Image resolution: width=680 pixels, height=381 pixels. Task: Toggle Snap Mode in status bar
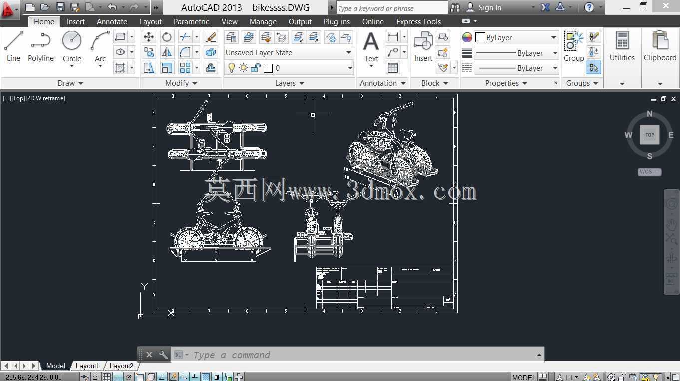pos(96,377)
